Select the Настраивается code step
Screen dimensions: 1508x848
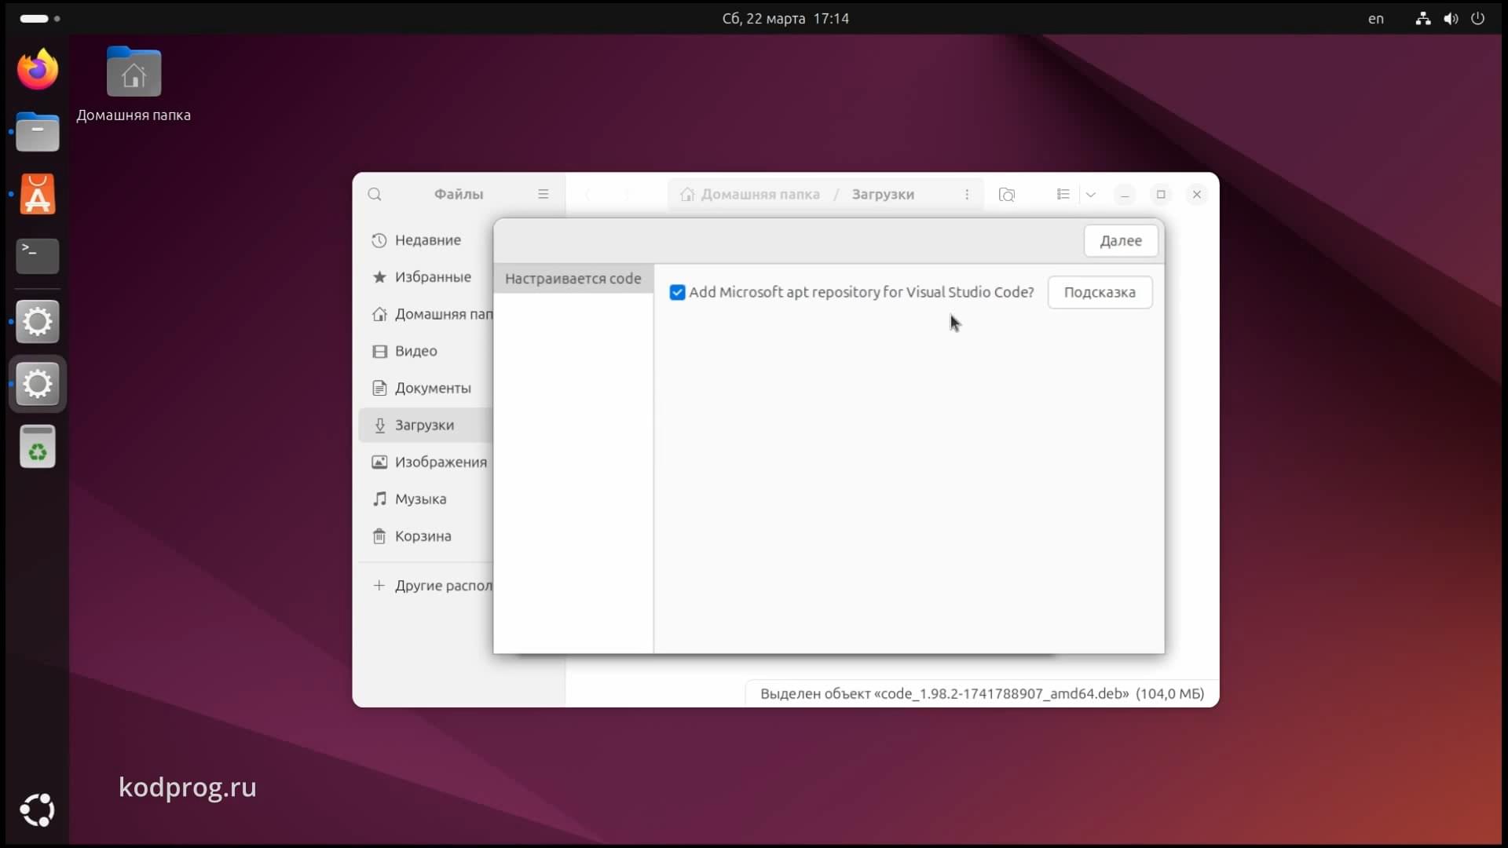tap(573, 278)
